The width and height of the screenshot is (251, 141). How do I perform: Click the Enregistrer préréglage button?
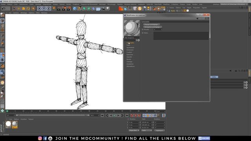(153, 27)
